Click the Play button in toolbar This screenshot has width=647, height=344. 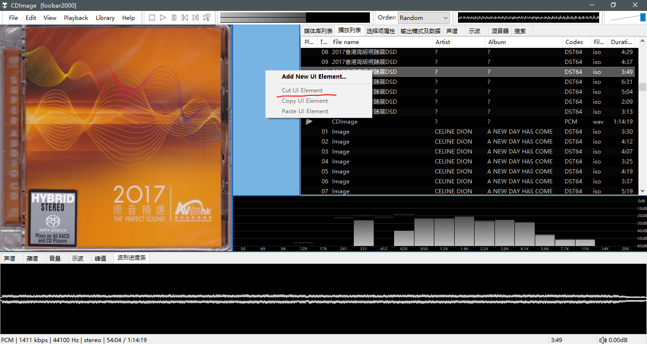[x=163, y=18]
